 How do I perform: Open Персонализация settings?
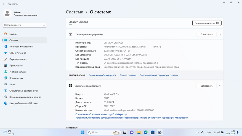click(25, 59)
